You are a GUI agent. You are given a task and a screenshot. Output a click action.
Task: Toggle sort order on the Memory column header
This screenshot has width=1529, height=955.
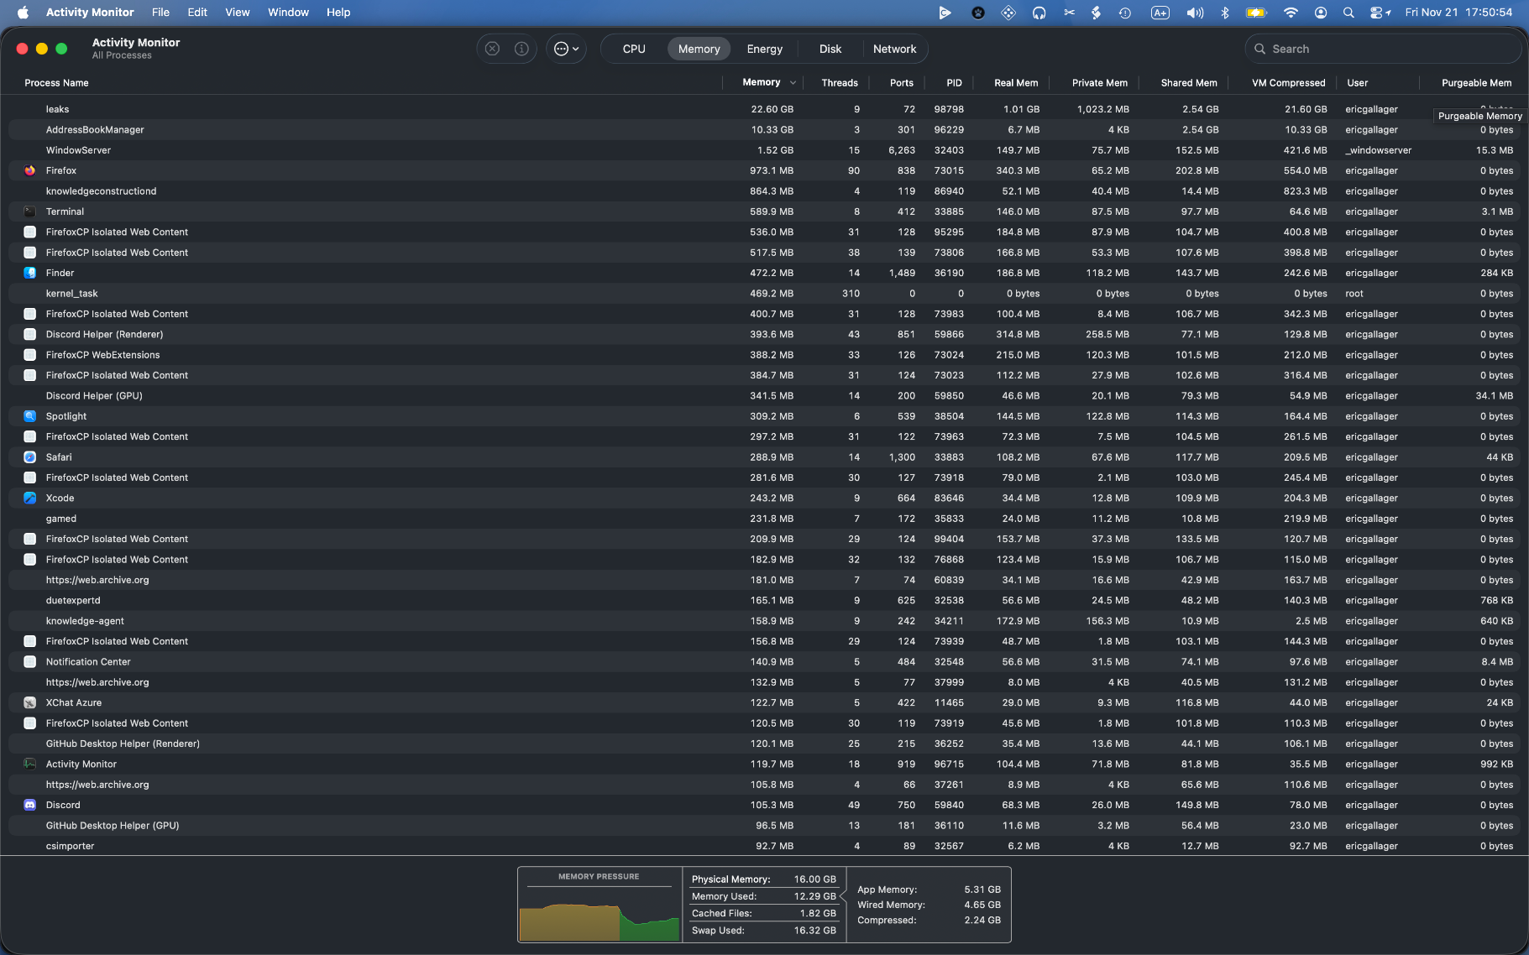pyautogui.click(x=762, y=82)
